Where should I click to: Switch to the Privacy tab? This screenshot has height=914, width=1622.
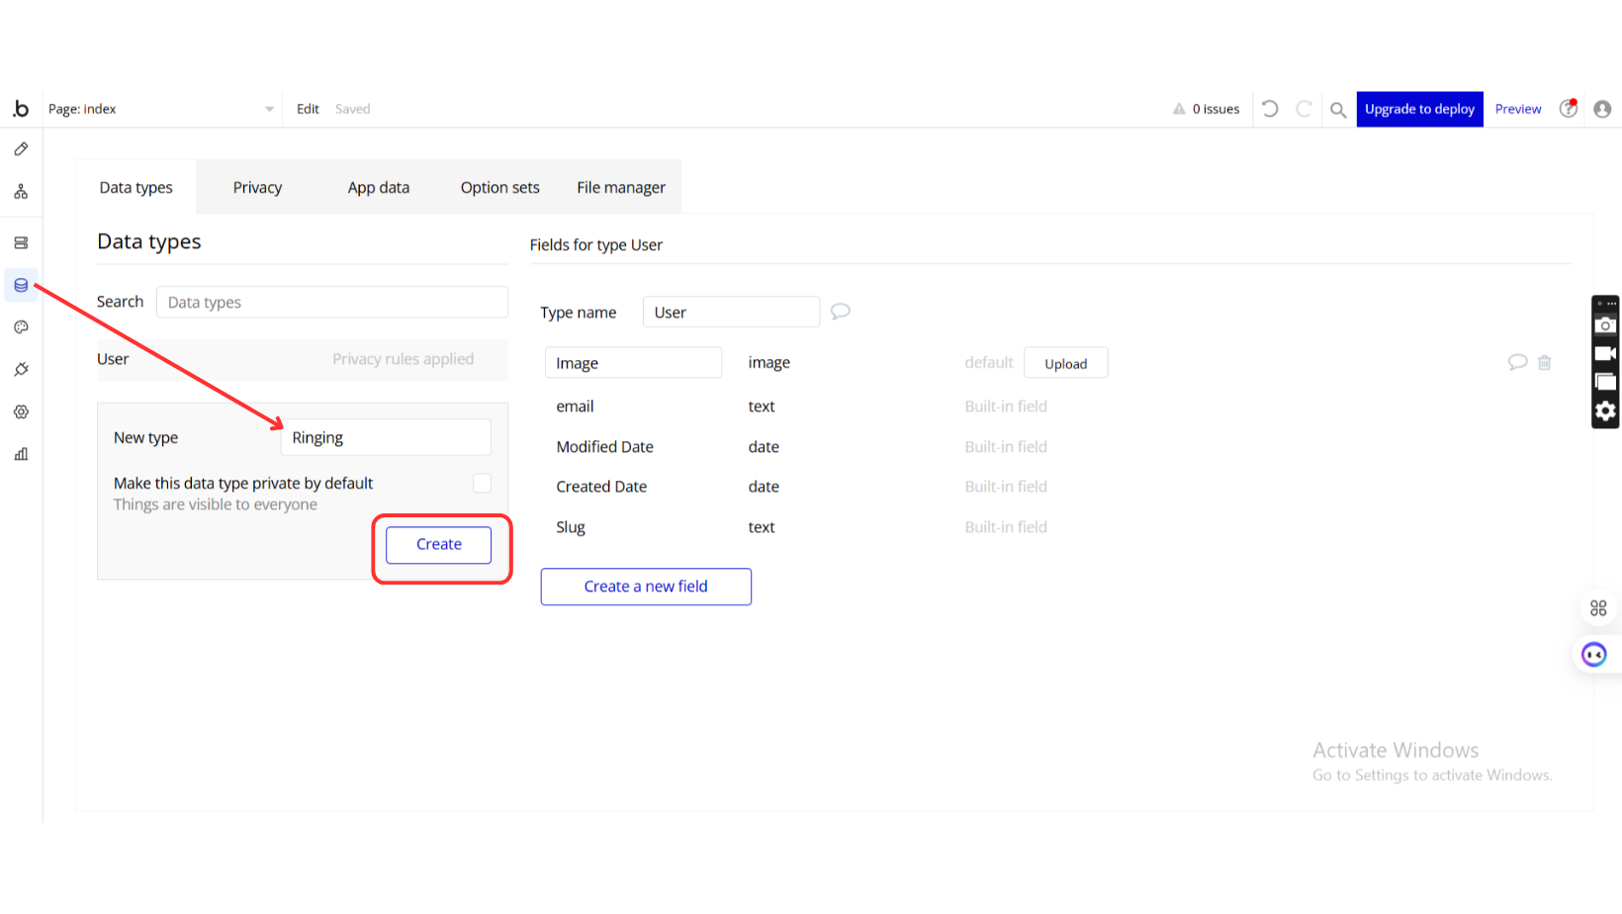point(257,187)
